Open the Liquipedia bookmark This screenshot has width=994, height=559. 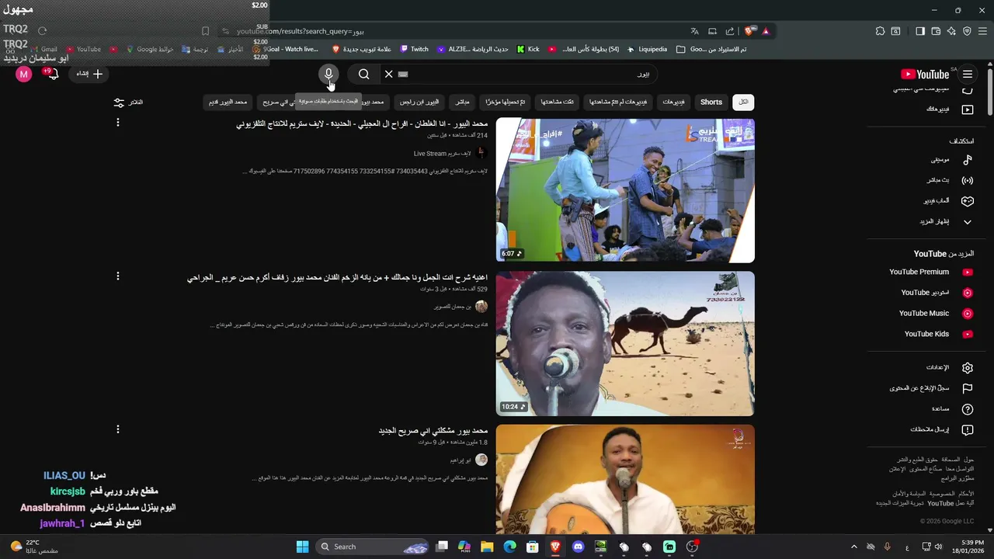click(x=647, y=49)
